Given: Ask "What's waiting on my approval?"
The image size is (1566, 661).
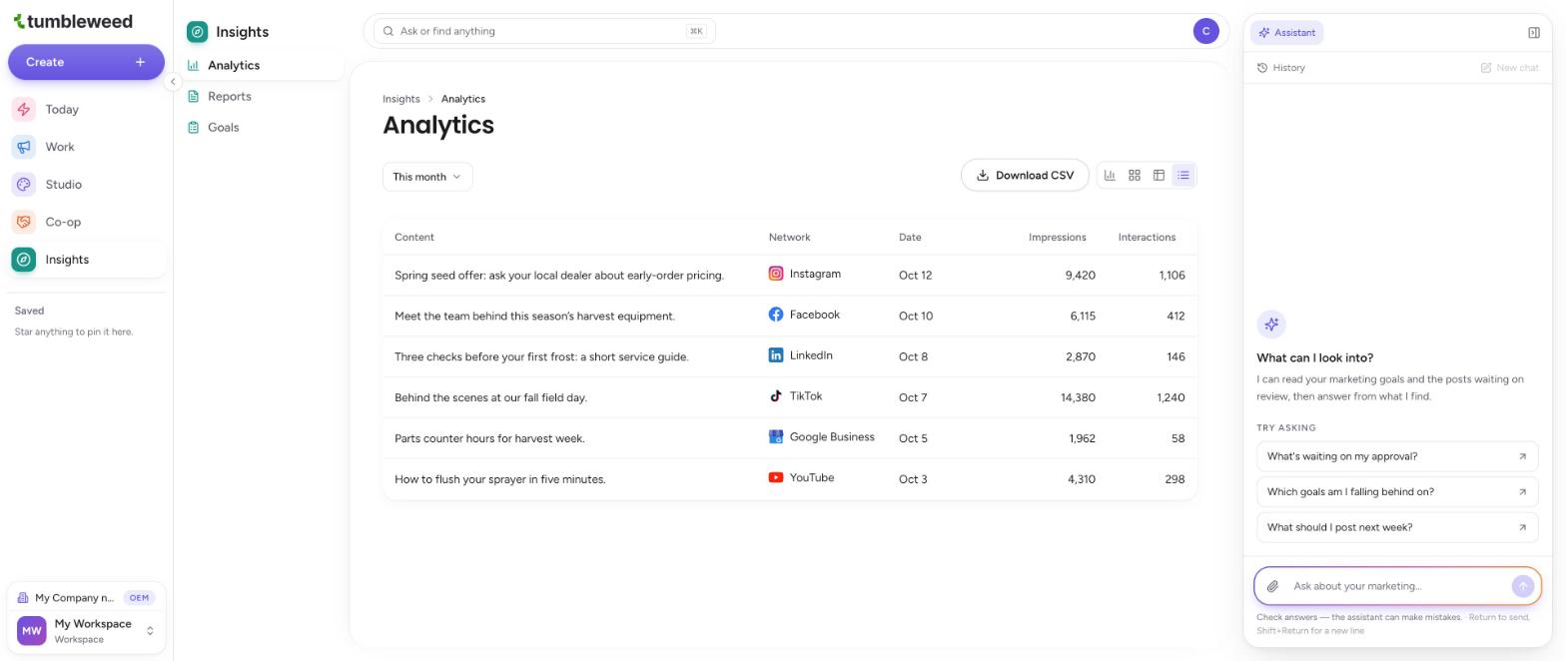Looking at the screenshot, I should 1397,457.
